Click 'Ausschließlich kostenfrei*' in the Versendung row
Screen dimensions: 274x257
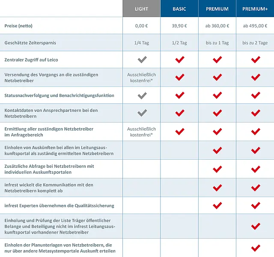point(142,77)
